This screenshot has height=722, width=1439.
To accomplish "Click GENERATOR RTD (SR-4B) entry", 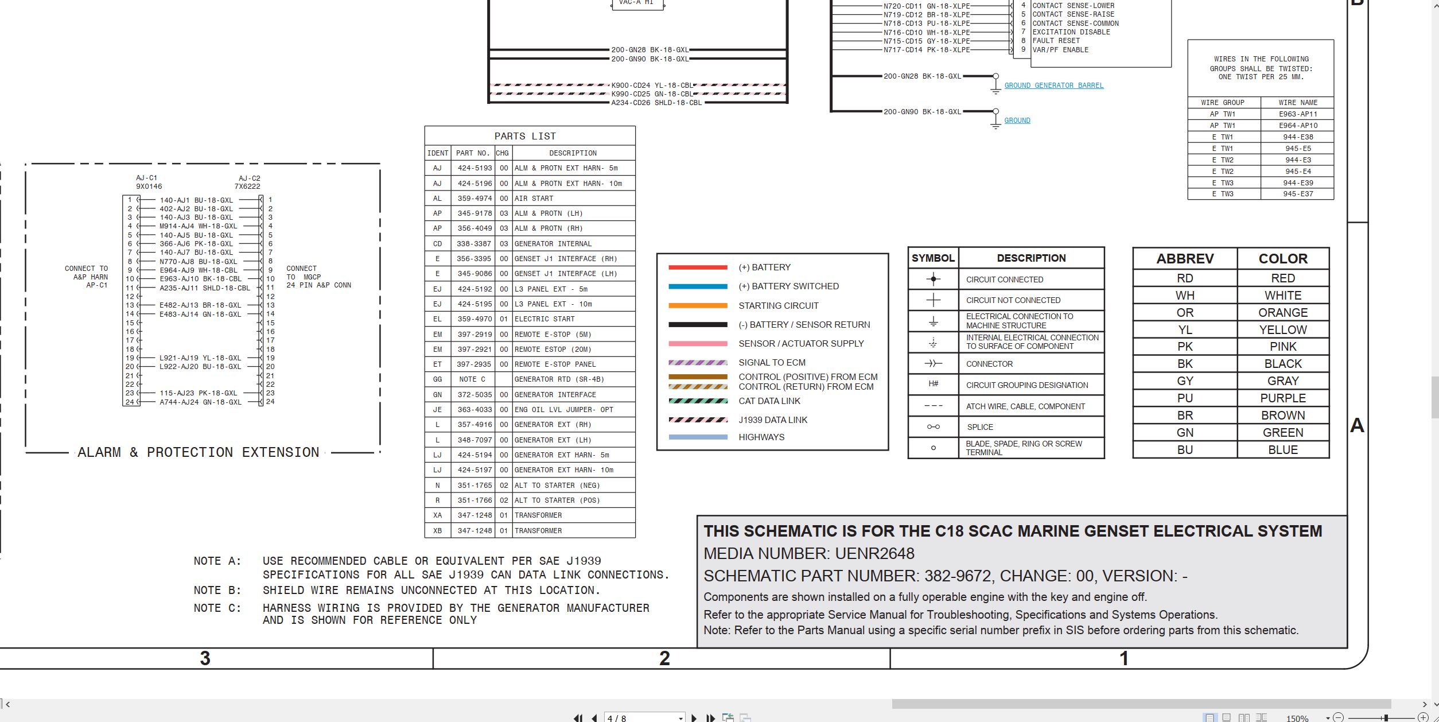I will tap(559, 379).
